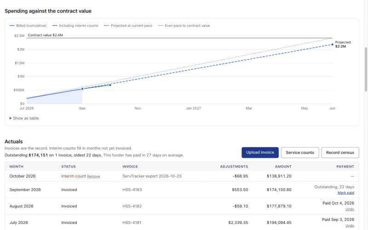Click the adjustment $2,339.35
The width and height of the screenshot is (368, 230).
coord(238,223)
